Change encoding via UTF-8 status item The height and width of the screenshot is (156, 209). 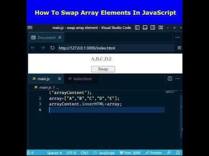[71, 153]
